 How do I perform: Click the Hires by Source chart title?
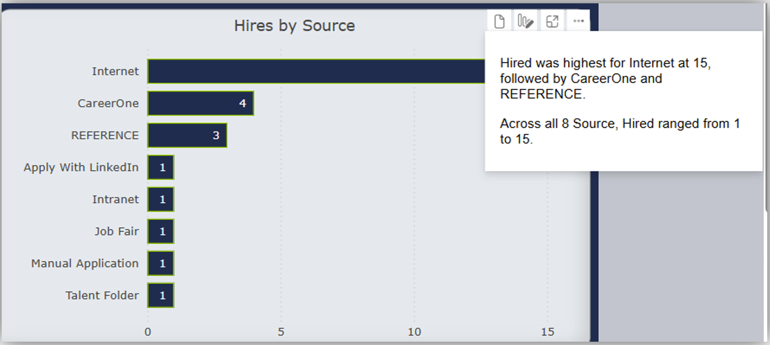tap(294, 25)
